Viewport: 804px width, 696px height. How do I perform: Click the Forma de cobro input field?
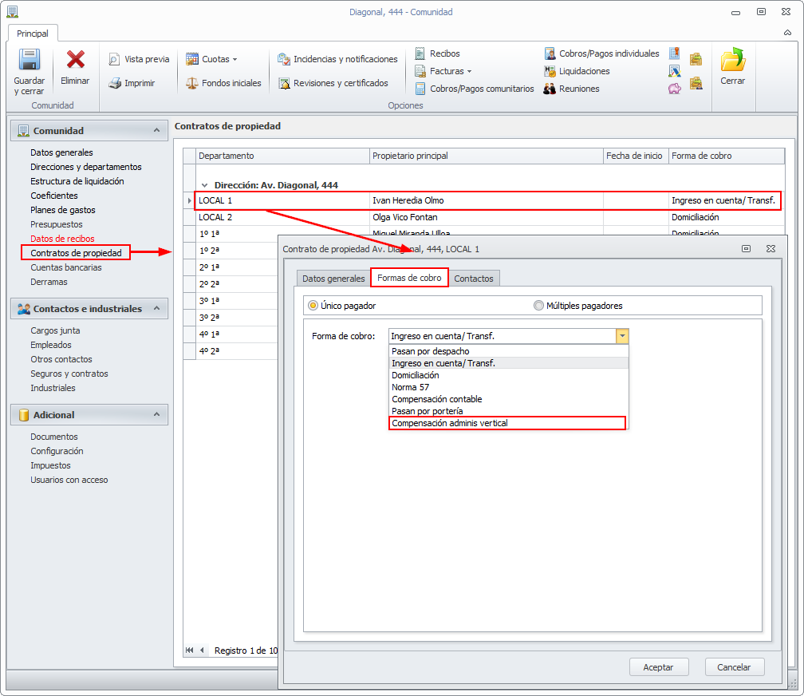click(x=503, y=336)
